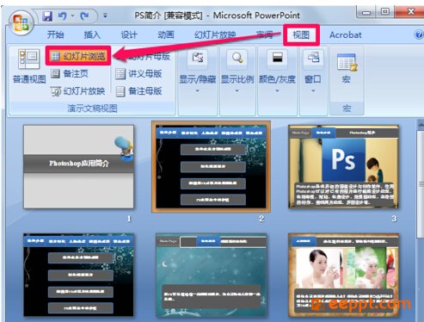Expand the 窗口 dropdown arrow
424x322 pixels.
pyautogui.click(x=313, y=91)
